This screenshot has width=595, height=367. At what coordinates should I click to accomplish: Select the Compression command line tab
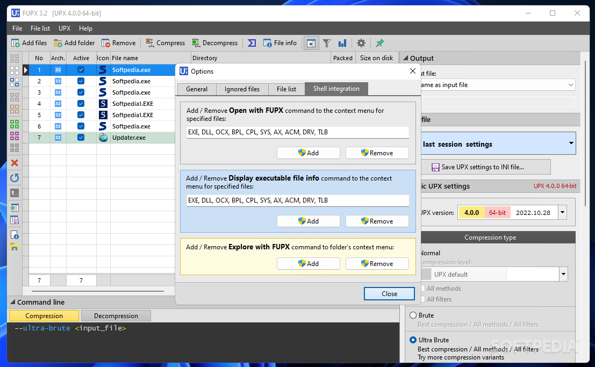tap(44, 316)
